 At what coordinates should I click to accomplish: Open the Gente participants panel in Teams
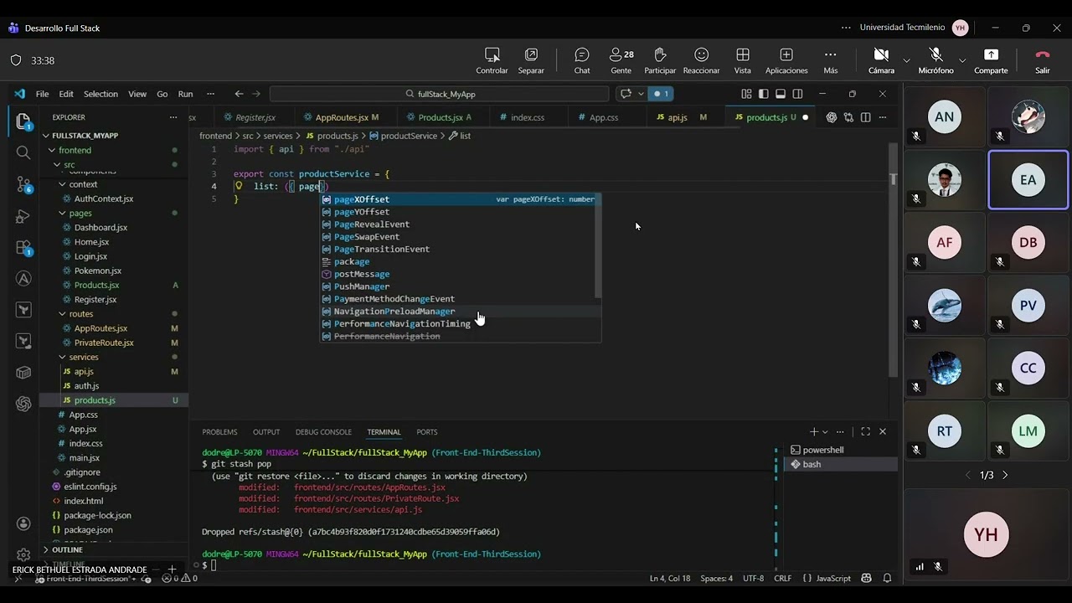click(x=621, y=60)
